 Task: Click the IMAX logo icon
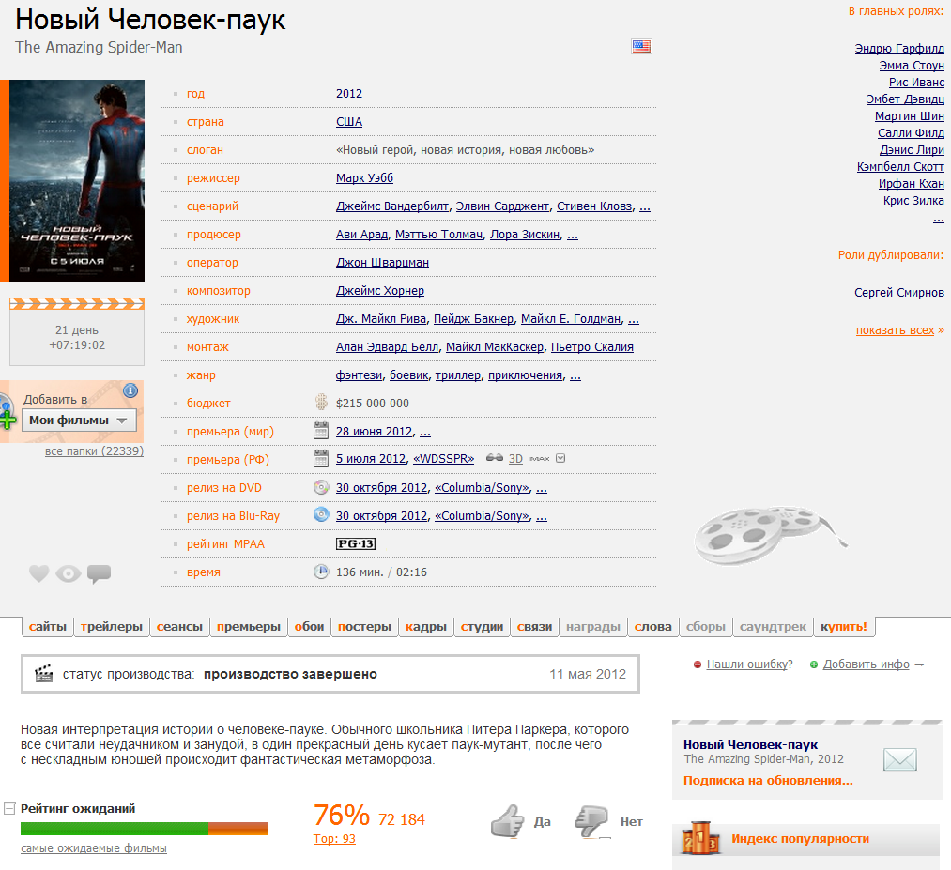click(539, 459)
